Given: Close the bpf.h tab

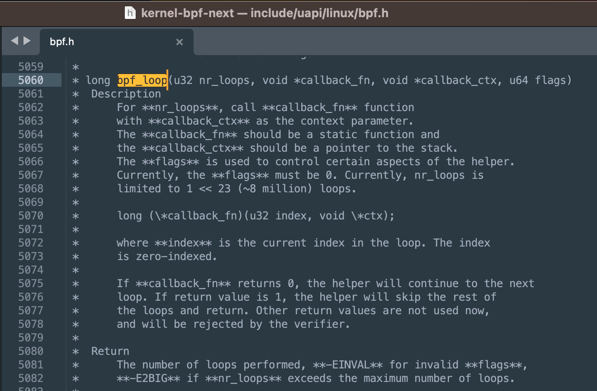Looking at the screenshot, I should (180, 42).
